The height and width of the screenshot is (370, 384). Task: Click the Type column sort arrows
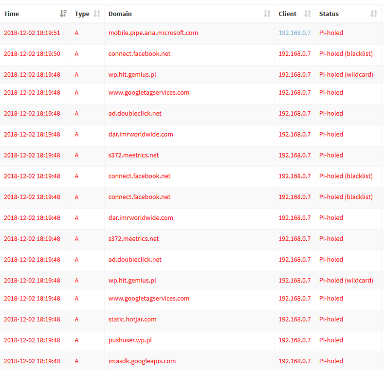tap(97, 14)
